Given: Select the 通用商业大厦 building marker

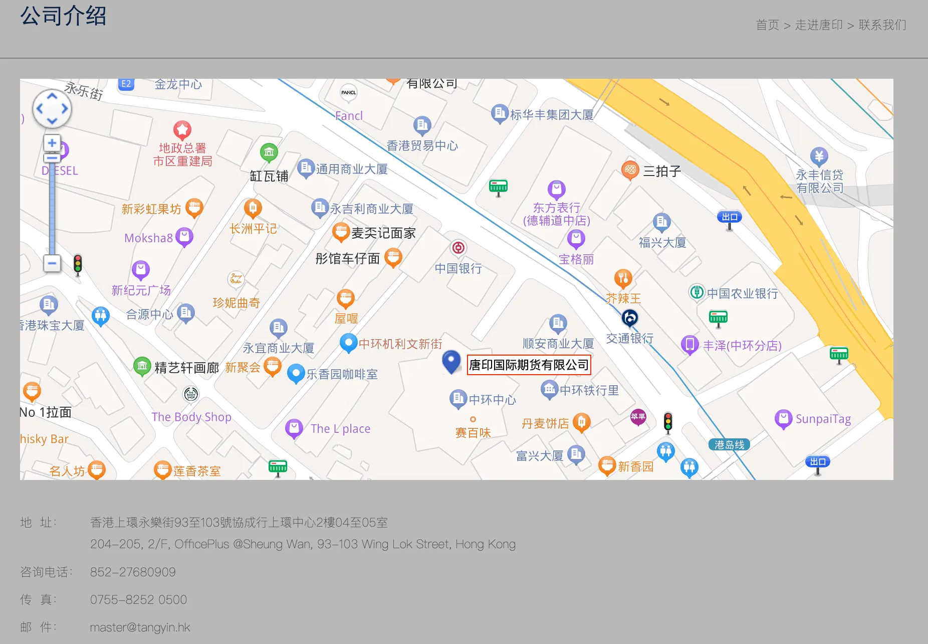Looking at the screenshot, I should 306,169.
